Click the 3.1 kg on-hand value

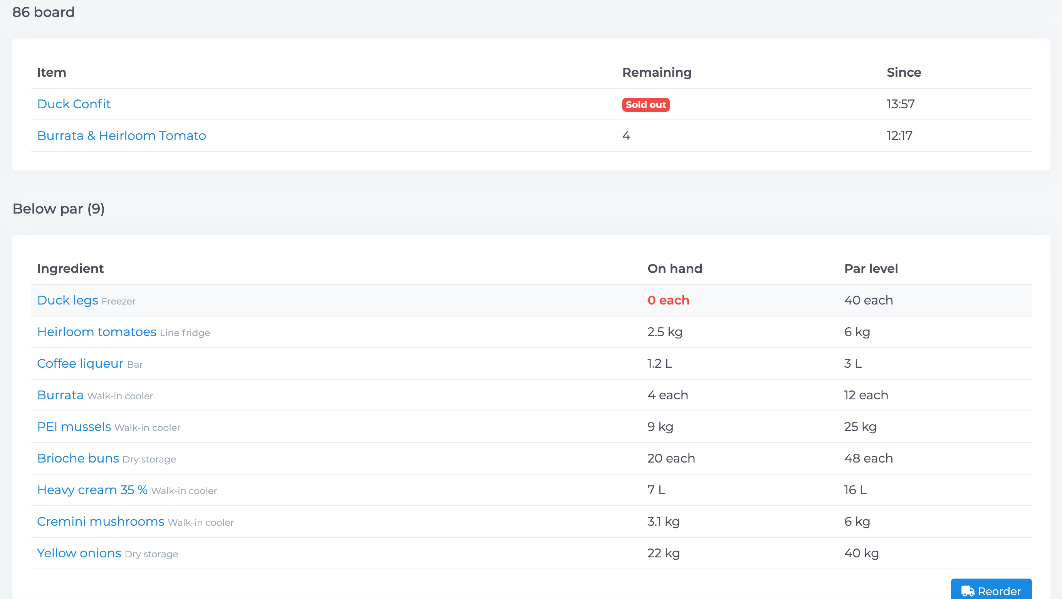pos(663,522)
